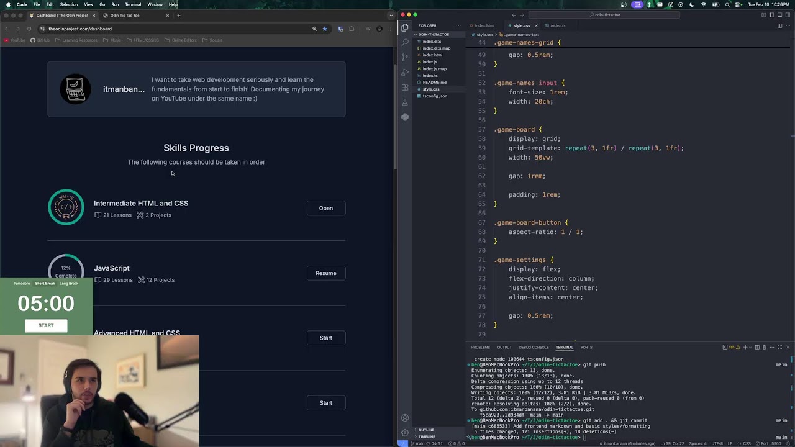Select the Long Break mode on the timer

(x=69, y=284)
